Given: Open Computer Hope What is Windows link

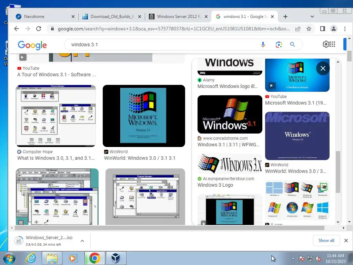Looking at the screenshot, I should tap(56, 158).
